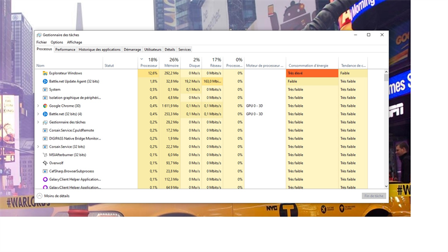Click the 292,2 Mo memory value
The width and height of the screenshot is (448, 252).
[x=171, y=73]
